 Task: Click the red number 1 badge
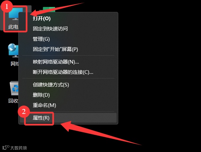point(7,6)
